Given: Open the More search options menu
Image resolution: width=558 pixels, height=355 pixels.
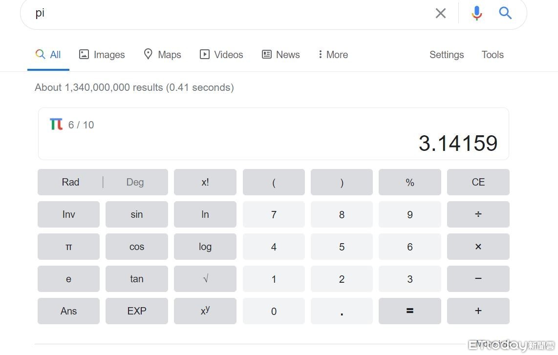Looking at the screenshot, I should 333,55.
